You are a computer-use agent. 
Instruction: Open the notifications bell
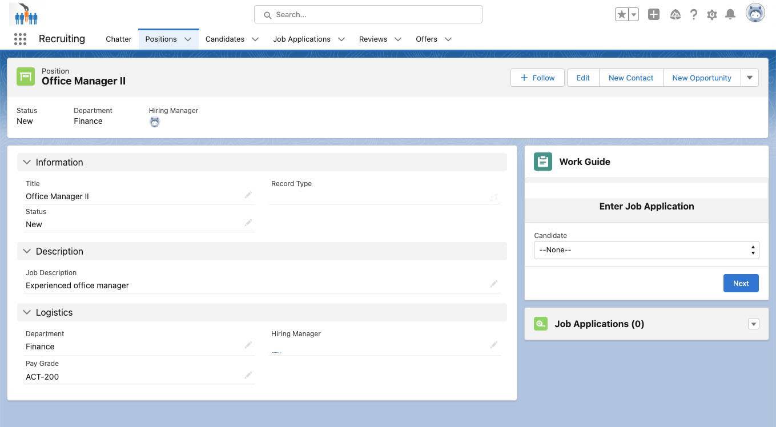pos(730,15)
